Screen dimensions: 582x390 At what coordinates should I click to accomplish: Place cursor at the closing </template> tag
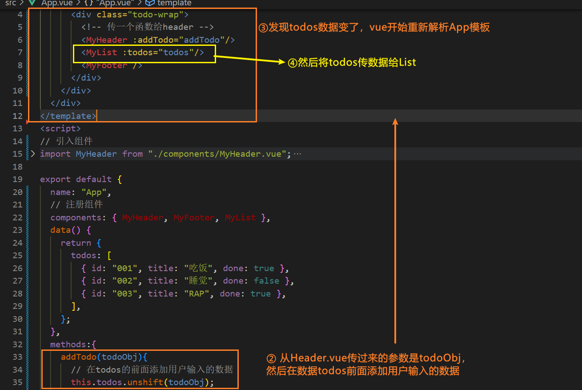(68, 116)
